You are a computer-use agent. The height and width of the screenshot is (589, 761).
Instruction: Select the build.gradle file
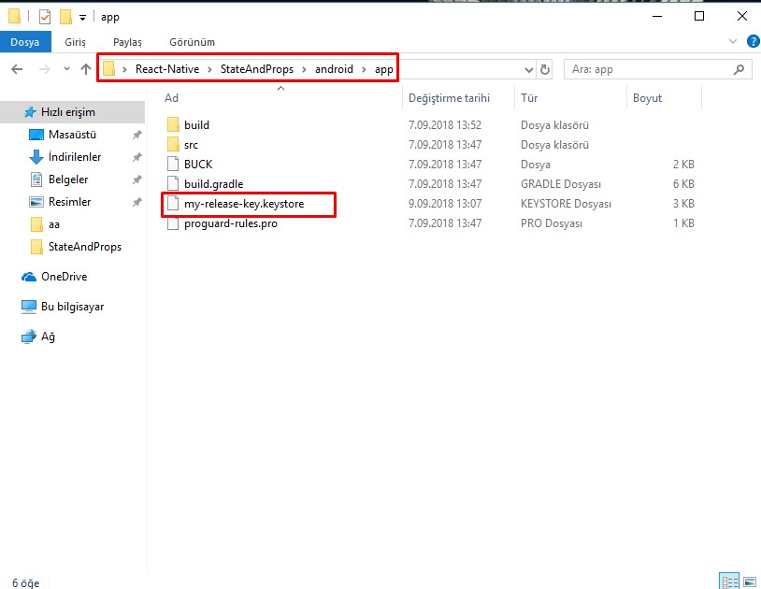tap(213, 184)
